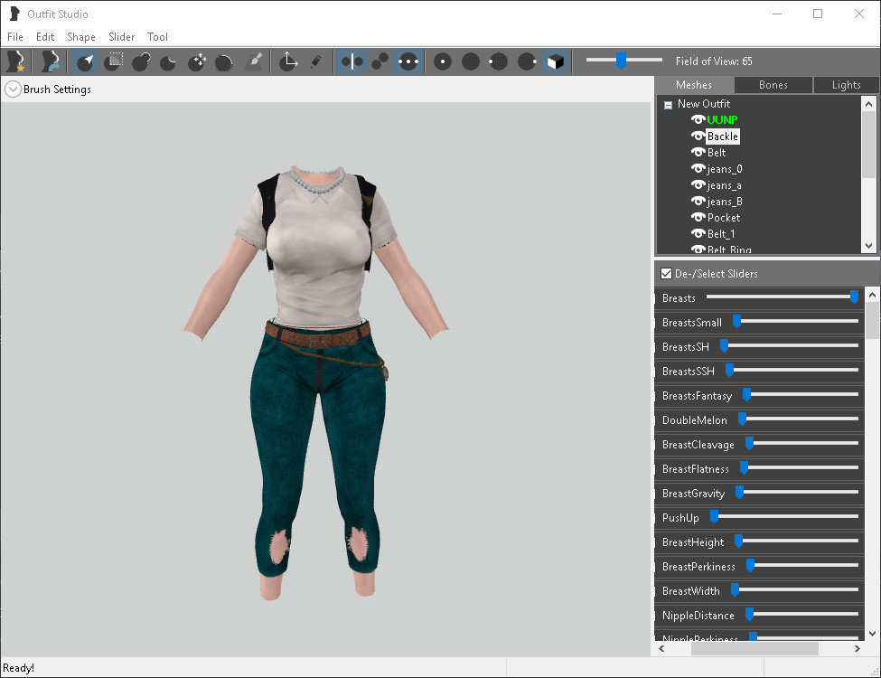Expand the Brush Settings panel
Viewport: 881px width, 678px height.
(13, 89)
